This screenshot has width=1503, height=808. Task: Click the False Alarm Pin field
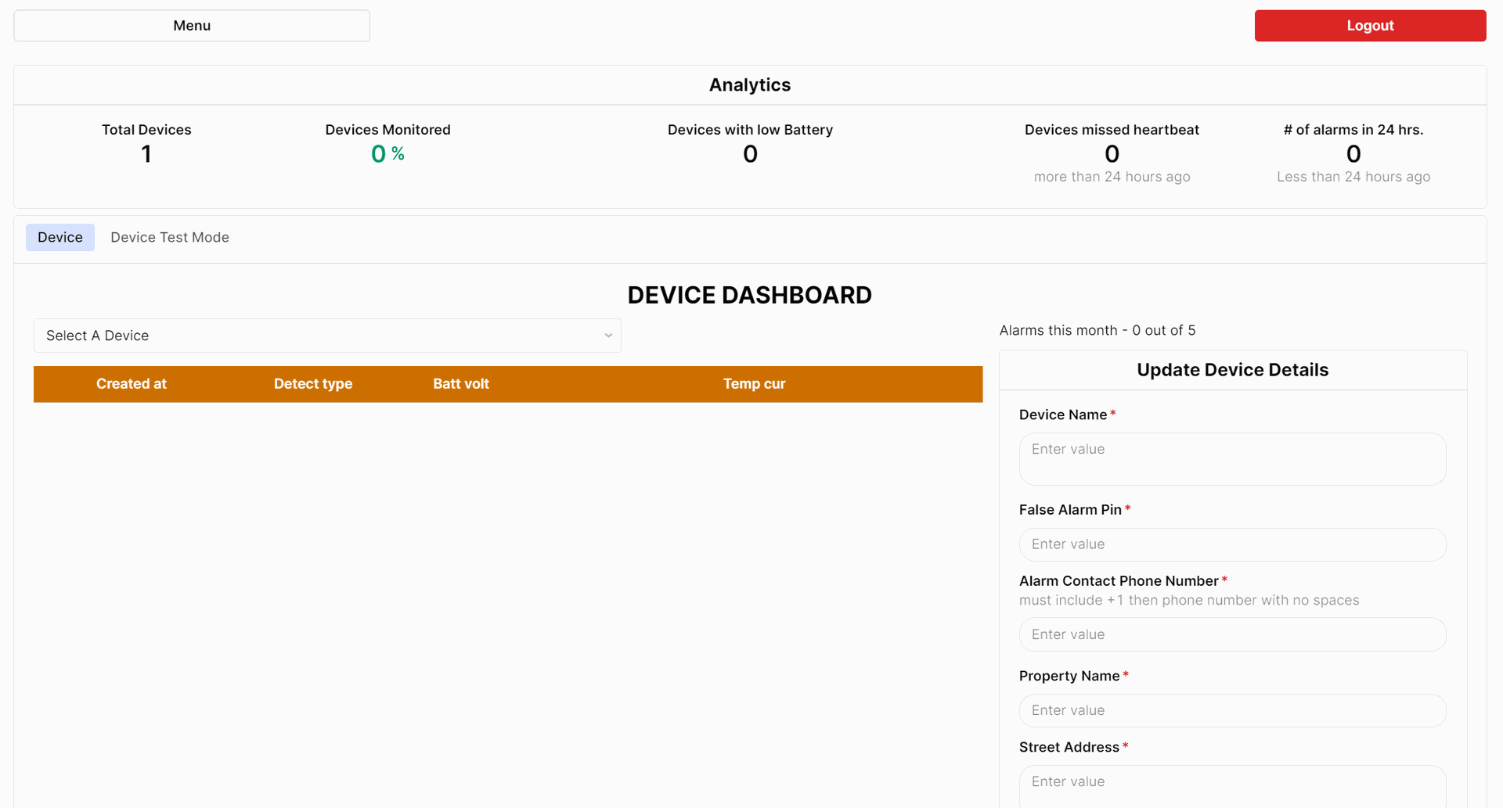click(1232, 544)
